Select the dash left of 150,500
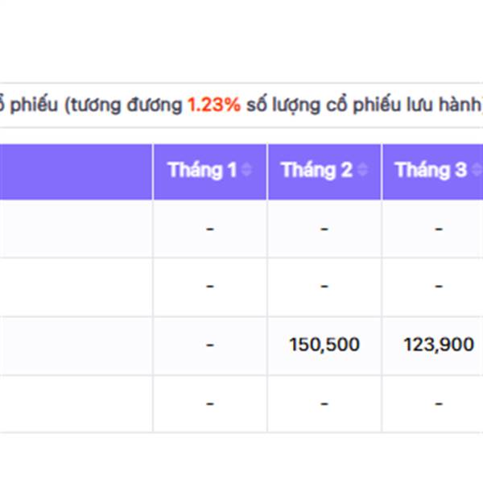This screenshot has height=483, width=483. click(210, 345)
